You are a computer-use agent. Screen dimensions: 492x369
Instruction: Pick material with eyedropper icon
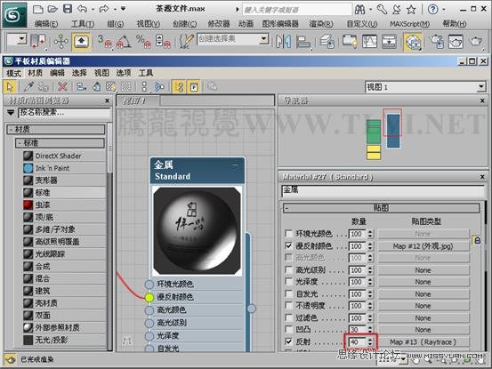(x=28, y=86)
